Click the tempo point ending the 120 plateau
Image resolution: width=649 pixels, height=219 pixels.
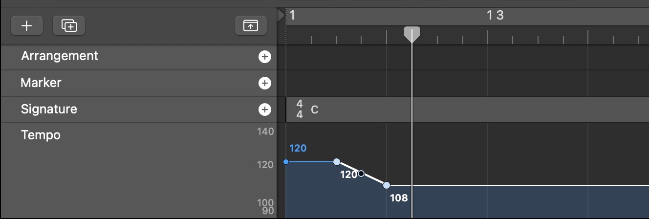point(337,162)
